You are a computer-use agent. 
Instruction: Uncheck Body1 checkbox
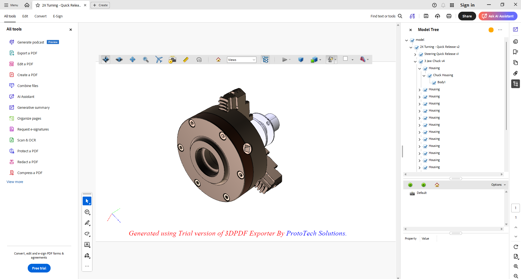(x=434, y=83)
